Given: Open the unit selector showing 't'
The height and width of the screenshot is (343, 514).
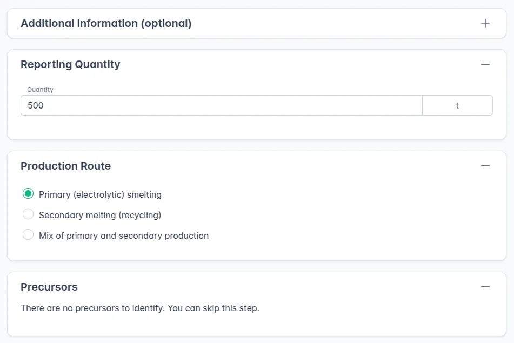Looking at the screenshot, I should tap(457, 105).
